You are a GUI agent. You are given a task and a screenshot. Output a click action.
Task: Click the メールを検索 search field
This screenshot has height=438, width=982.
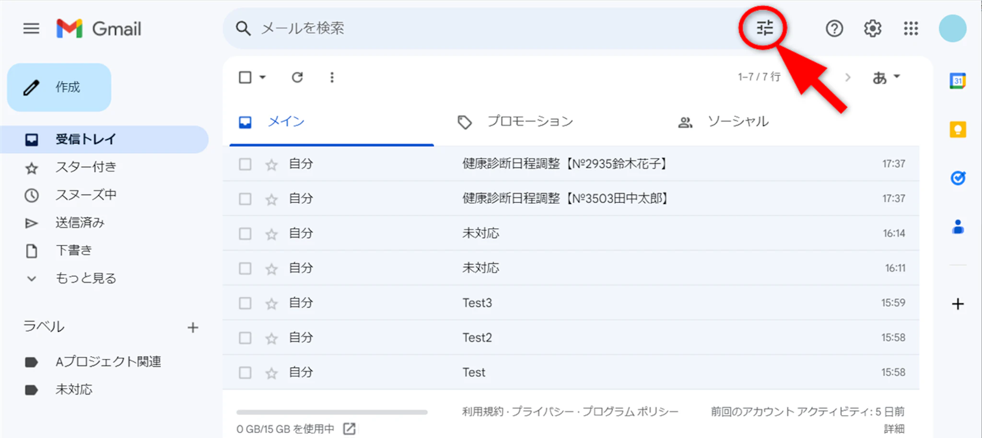pyautogui.click(x=479, y=28)
